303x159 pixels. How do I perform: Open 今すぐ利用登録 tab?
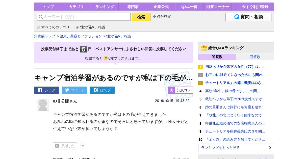pos(255,7)
